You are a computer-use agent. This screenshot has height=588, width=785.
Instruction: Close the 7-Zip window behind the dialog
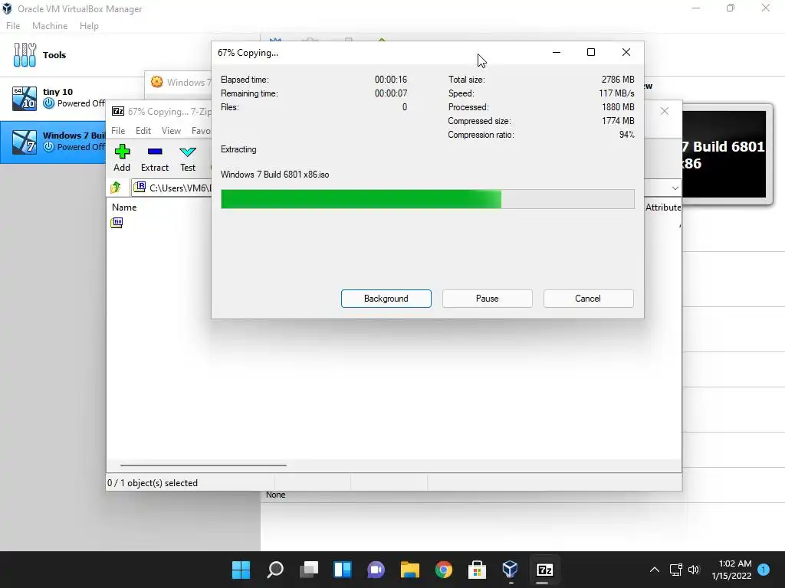(x=665, y=111)
